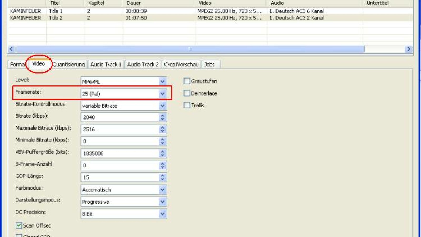421x237 pixels.
Task: Switch to the Video tab
Action: pos(38,64)
